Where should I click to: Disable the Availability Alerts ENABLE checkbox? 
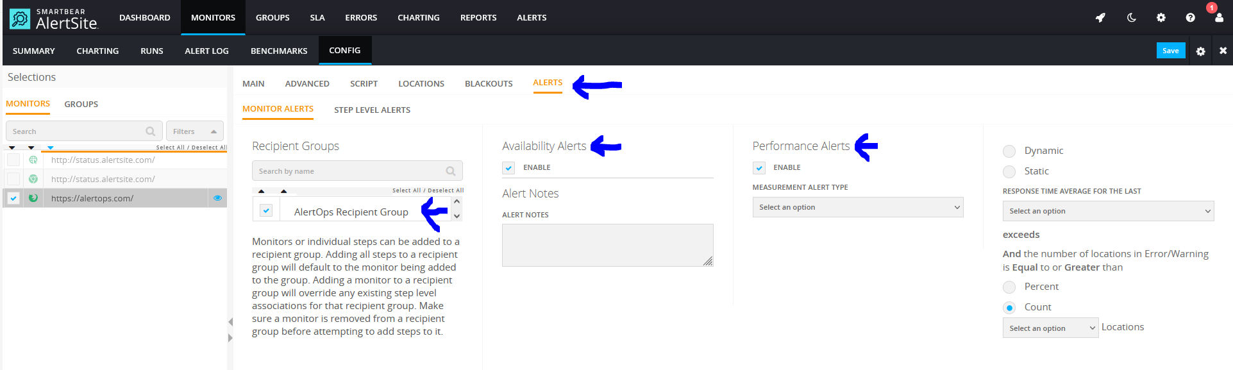coord(508,168)
